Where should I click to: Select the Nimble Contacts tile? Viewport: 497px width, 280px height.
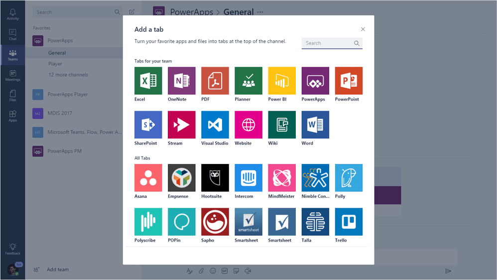[315, 177]
